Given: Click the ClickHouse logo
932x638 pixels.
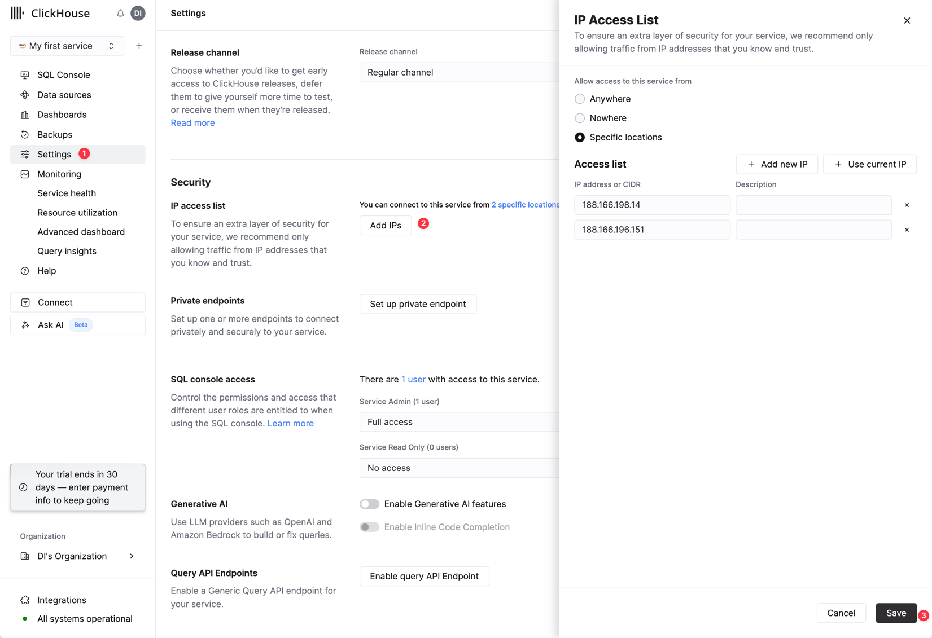Looking at the screenshot, I should point(50,13).
